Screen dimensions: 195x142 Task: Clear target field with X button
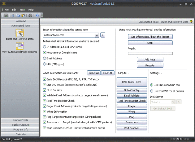103,35
